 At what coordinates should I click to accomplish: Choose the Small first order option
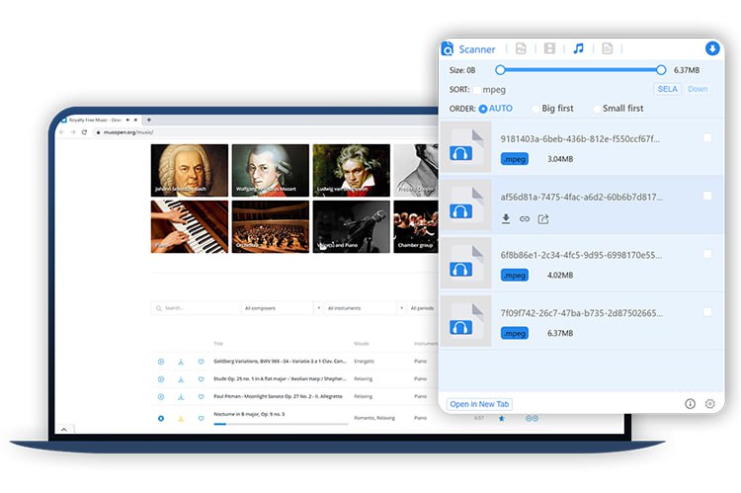(596, 109)
